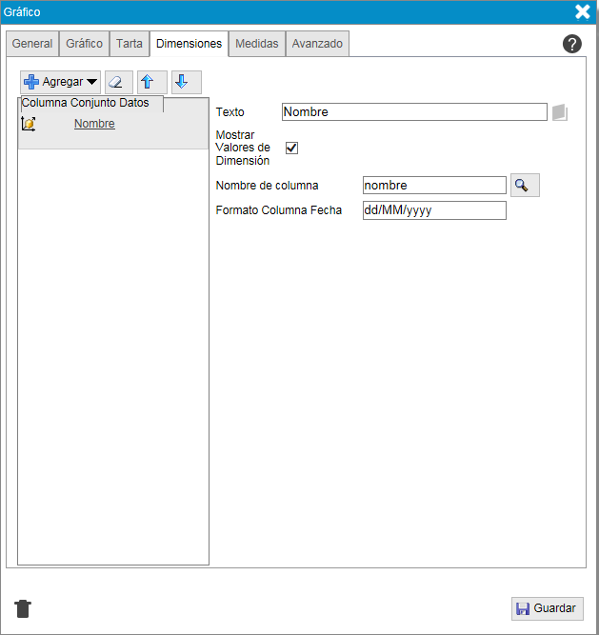Click the Formato Columna Fecha field
The height and width of the screenshot is (635, 599).
click(434, 210)
